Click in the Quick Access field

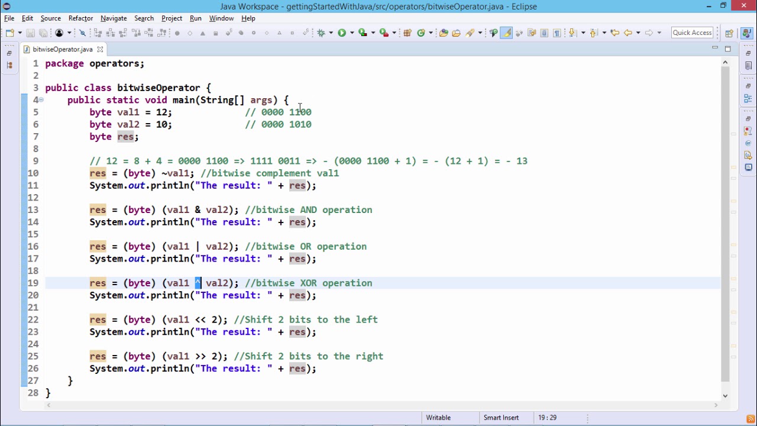click(x=692, y=33)
